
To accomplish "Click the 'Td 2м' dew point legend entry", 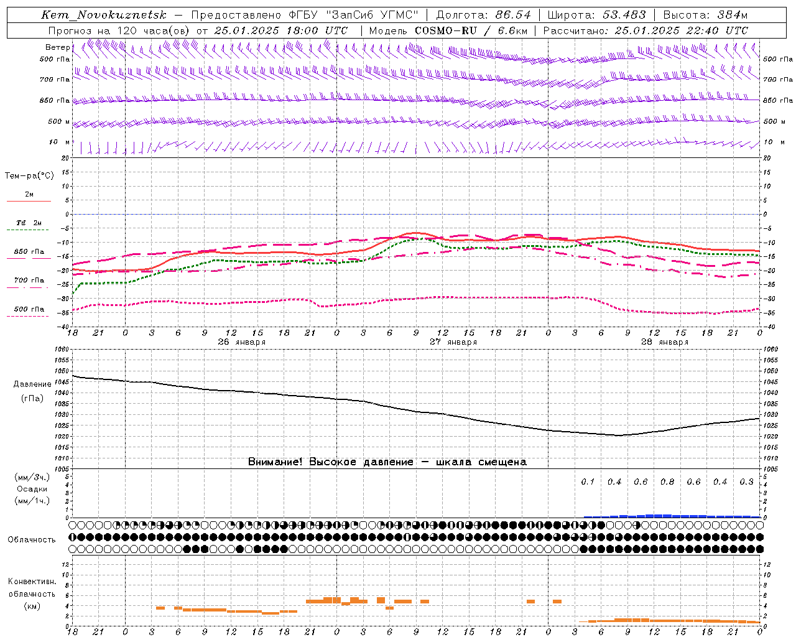I will pos(29,223).
